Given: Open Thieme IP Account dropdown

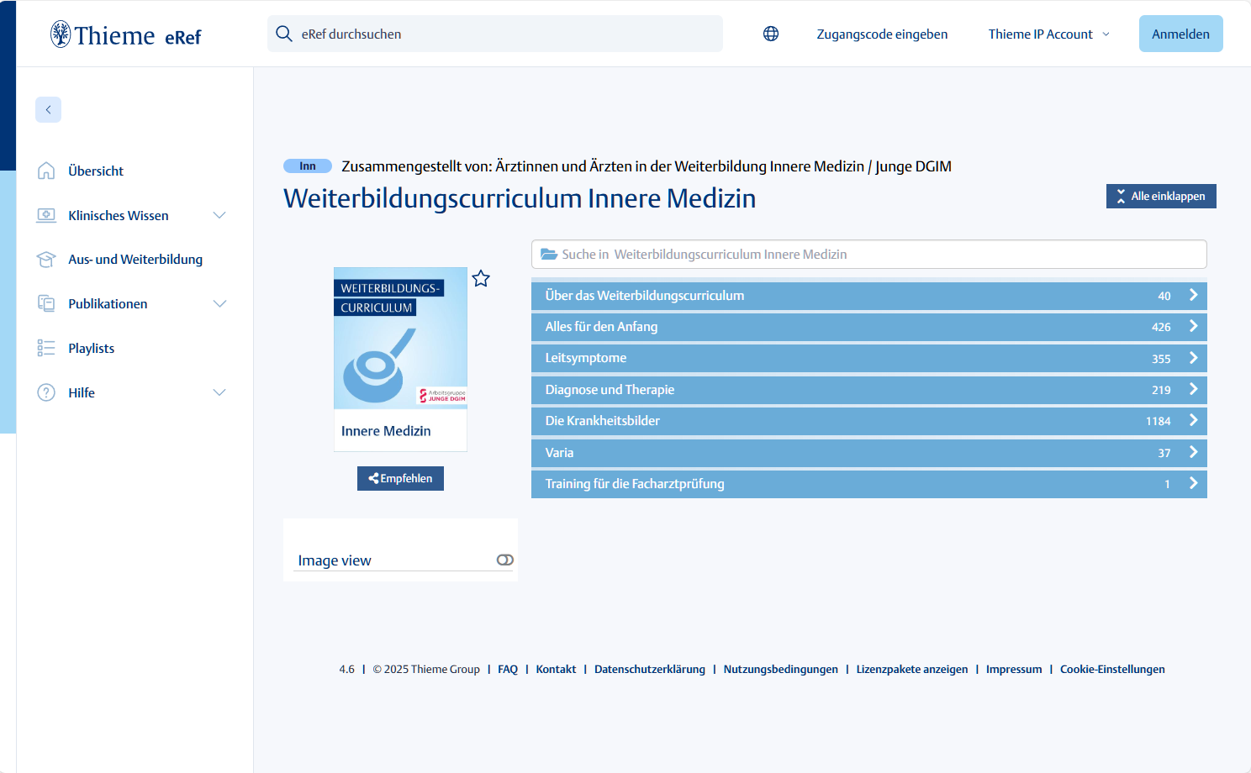Looking at the screenshot, I should (1049, 34).
